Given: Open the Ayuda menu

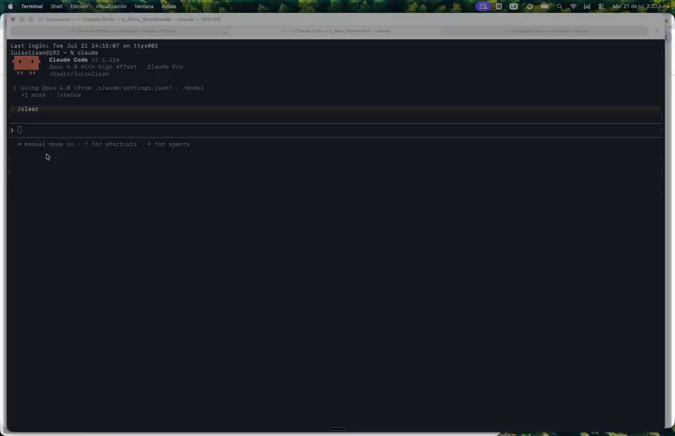Looking at the screenshot, I should tap(168, 7).
